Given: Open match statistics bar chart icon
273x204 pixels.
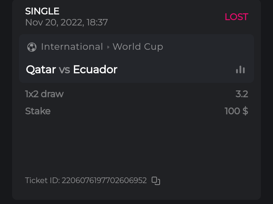Looking at the screenshot, I should [240, 70].
